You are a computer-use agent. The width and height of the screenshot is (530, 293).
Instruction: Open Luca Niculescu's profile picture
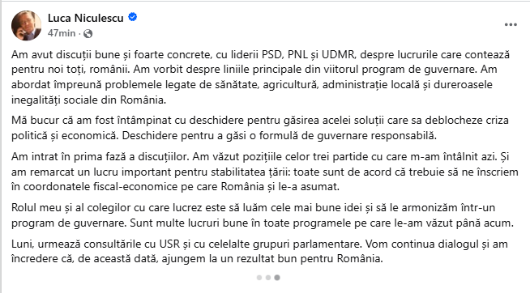click(x=27, y=25)
